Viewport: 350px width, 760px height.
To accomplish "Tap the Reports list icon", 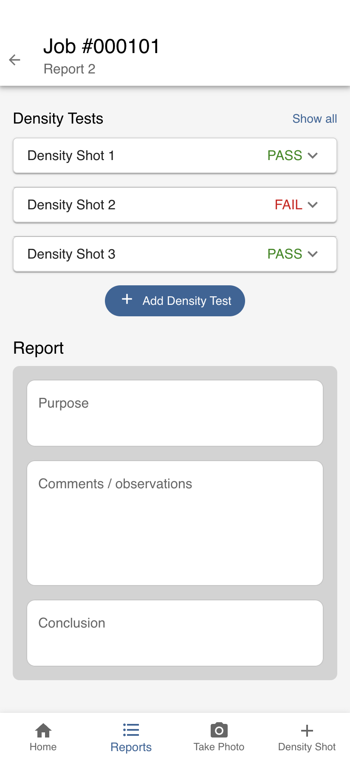I will tap(131, 730).
